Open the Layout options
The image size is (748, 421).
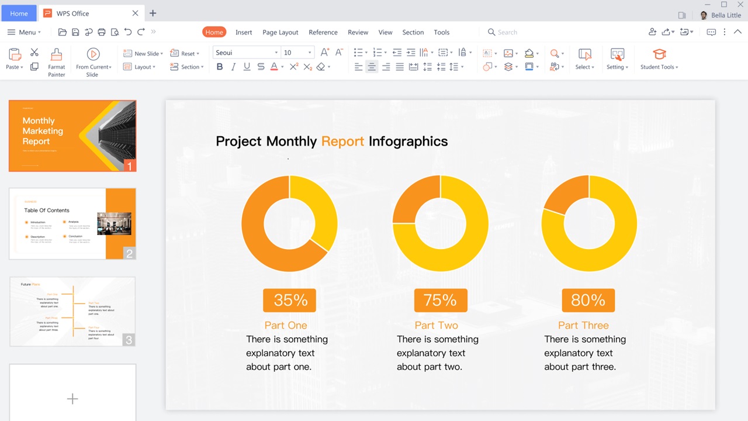[x=140, y=67]
